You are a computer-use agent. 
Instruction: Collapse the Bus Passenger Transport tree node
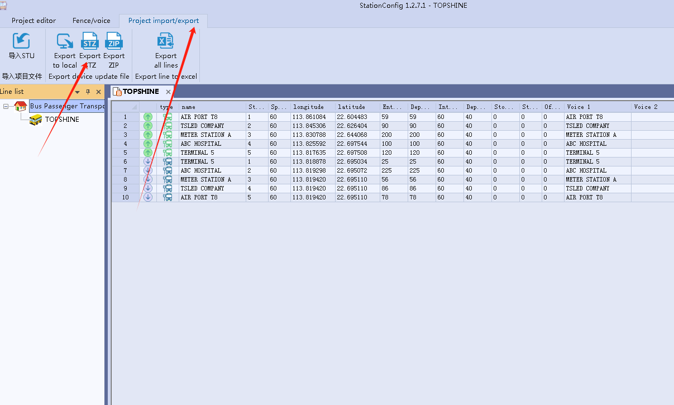pos(6,106)
